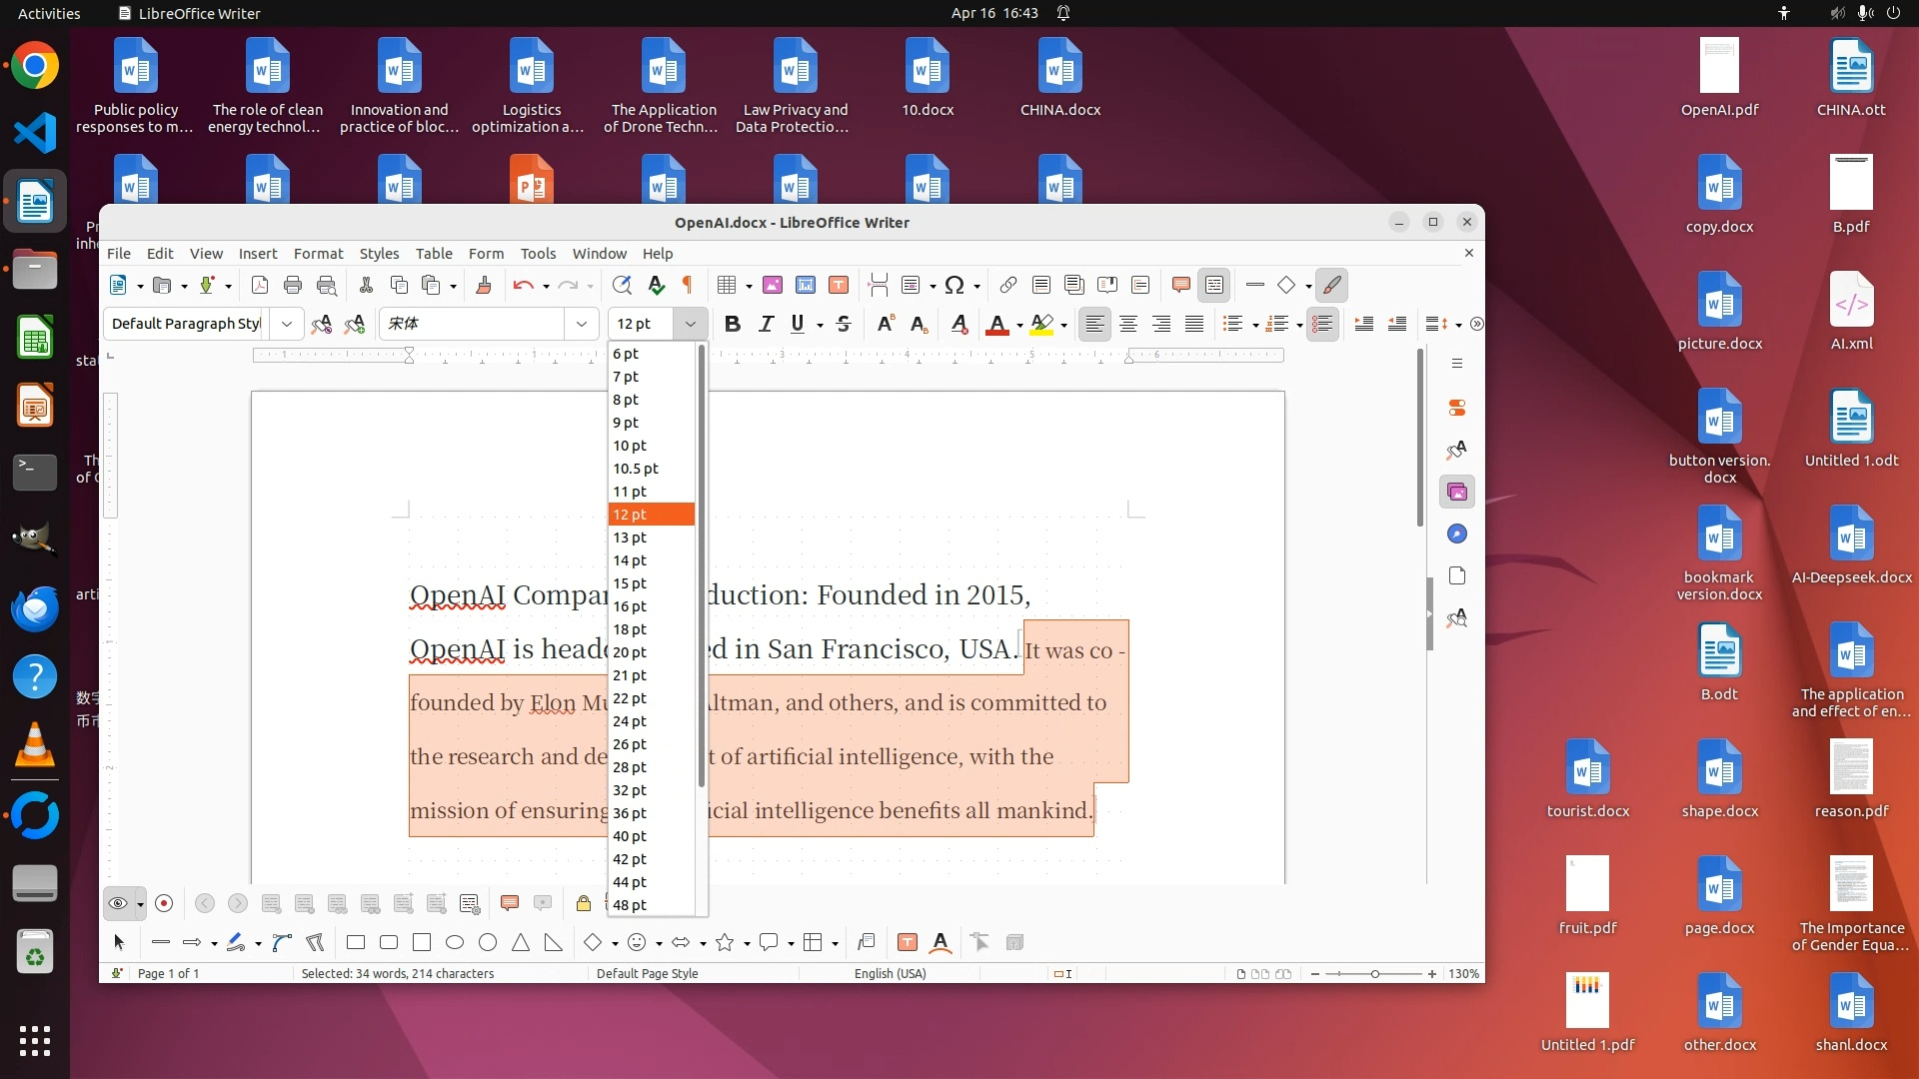
Task: Open the Table menu
Action: tap(434, 254)
